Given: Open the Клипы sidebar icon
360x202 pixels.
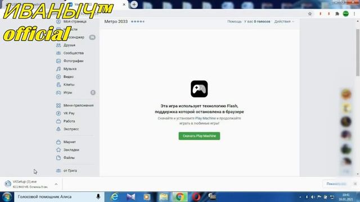Looking at the screenshot, I should point(58,85).
